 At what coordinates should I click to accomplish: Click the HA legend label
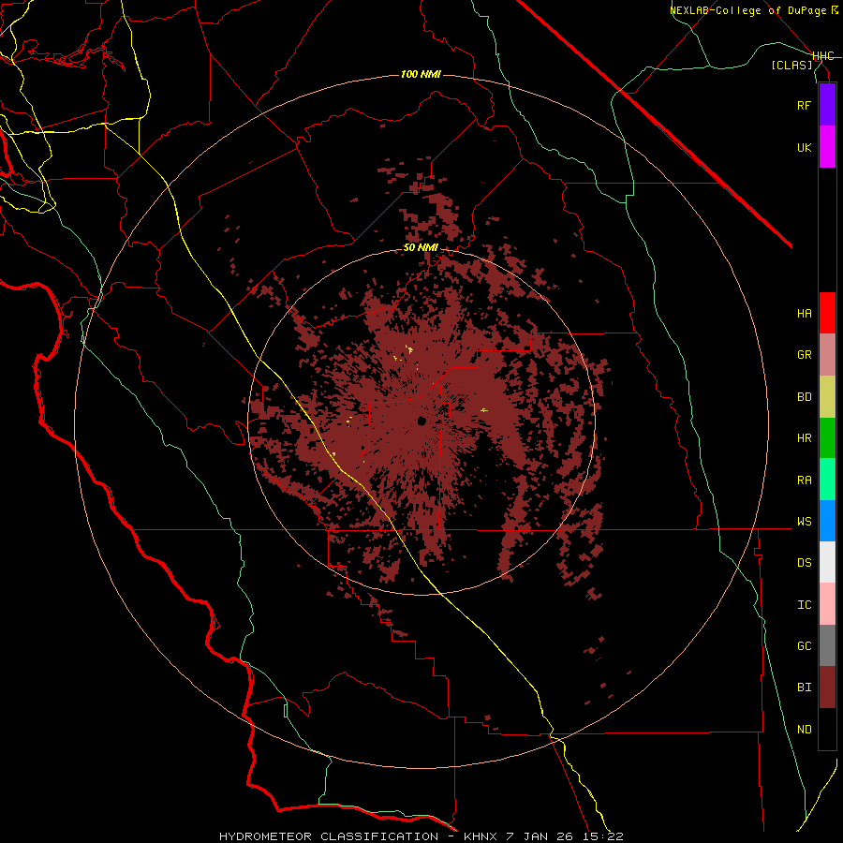click(804, 314)
